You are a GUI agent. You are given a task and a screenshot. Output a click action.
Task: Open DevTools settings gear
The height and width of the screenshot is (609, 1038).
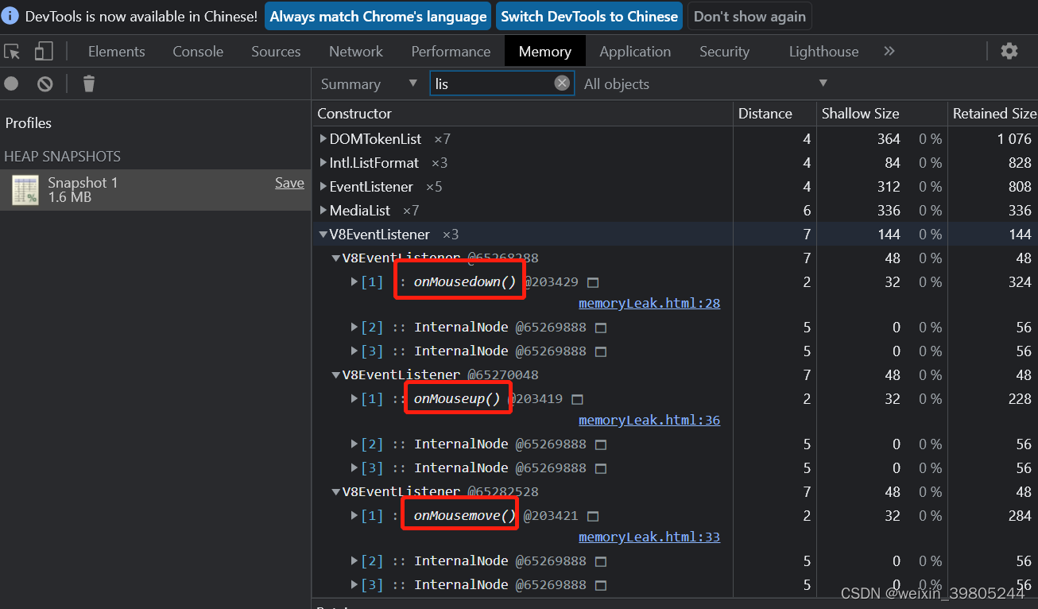1009,51
